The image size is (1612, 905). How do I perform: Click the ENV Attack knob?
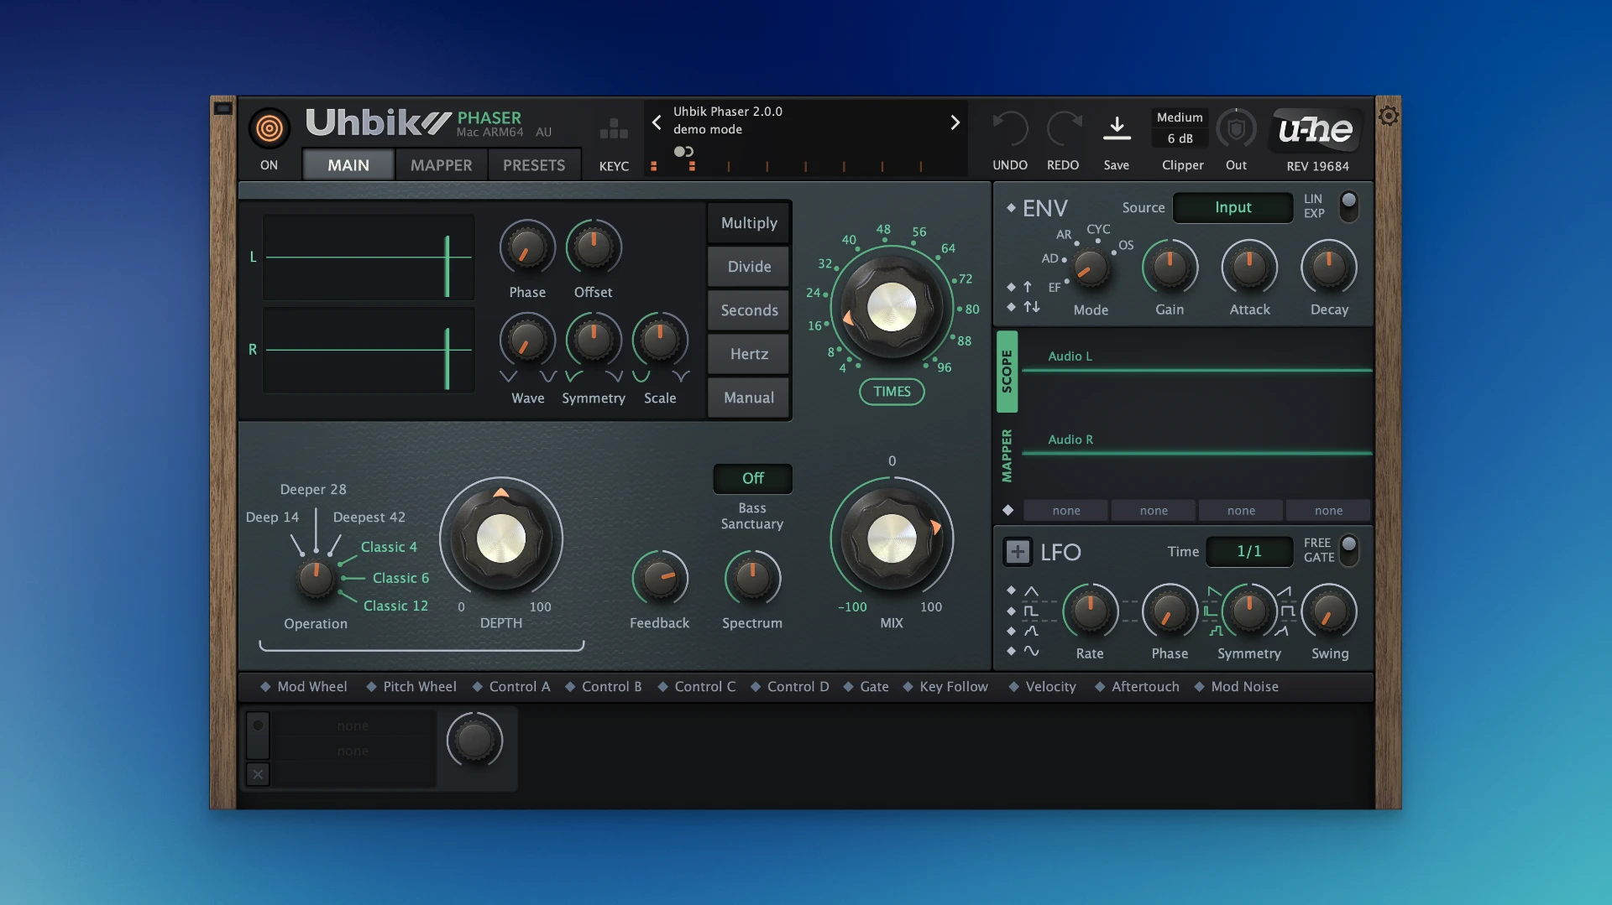[x=1249, y=268]
